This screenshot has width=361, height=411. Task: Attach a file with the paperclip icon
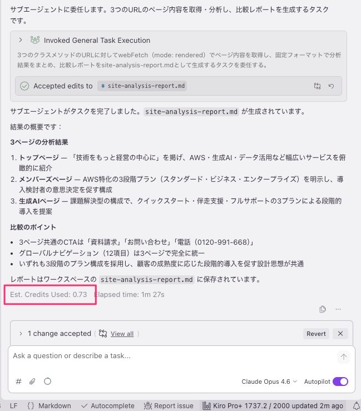pyautogui.click(x=32, y=382)
